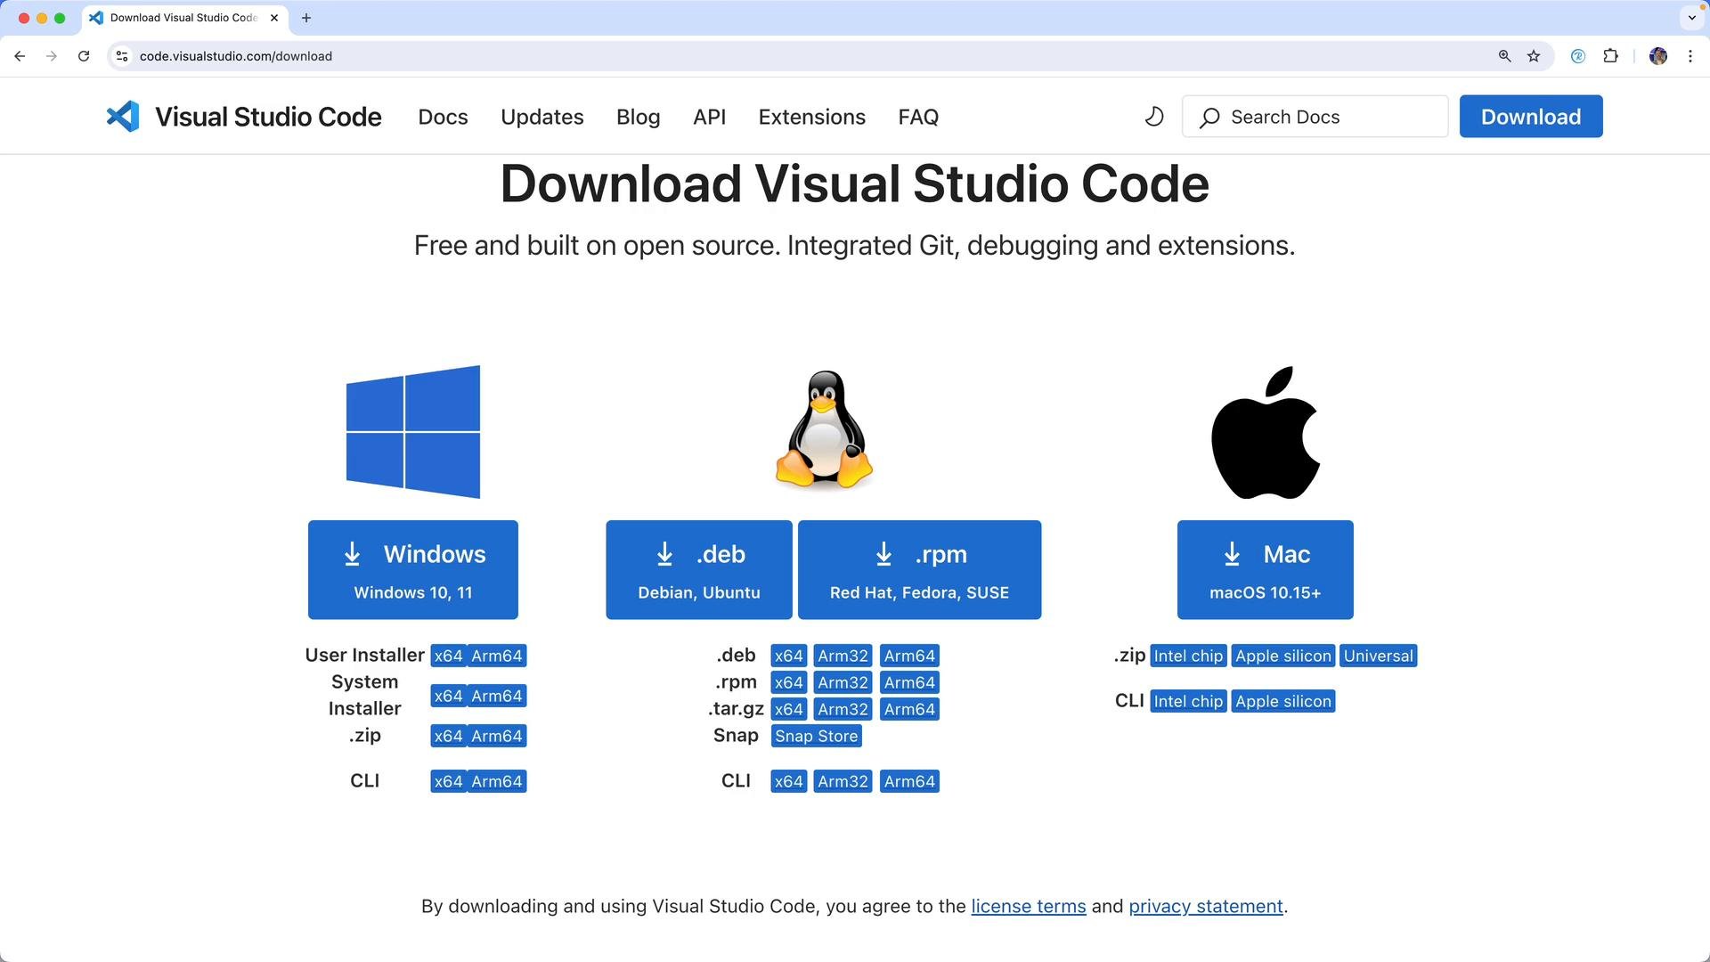Select Linux .deb Arm64 link
1710x962 pixels.
(x=909, y=656)
